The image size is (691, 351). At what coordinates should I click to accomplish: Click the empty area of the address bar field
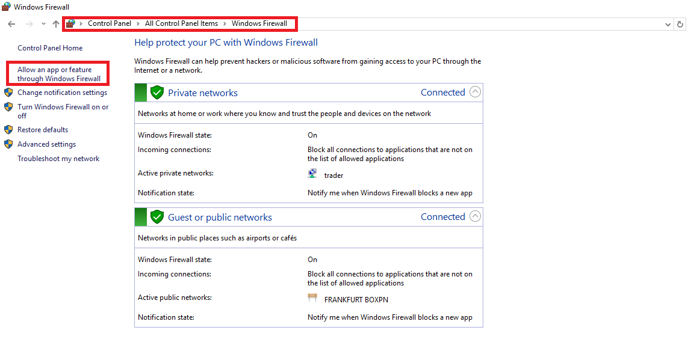click(x=480, y=24)
